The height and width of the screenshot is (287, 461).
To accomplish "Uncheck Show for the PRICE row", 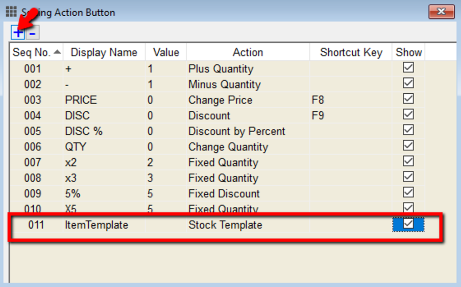I will pyautogui.click(x=408, y=99).
